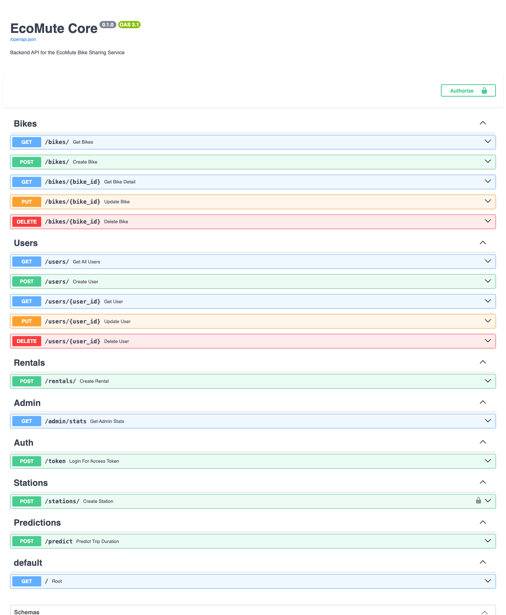
Task: Click the GET badge for Root endpoint
Action: (x=27, y=581)
